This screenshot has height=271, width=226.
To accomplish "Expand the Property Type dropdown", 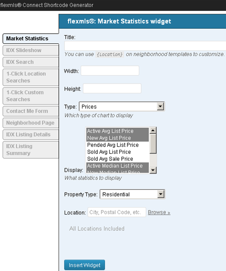I will [161, 194].
